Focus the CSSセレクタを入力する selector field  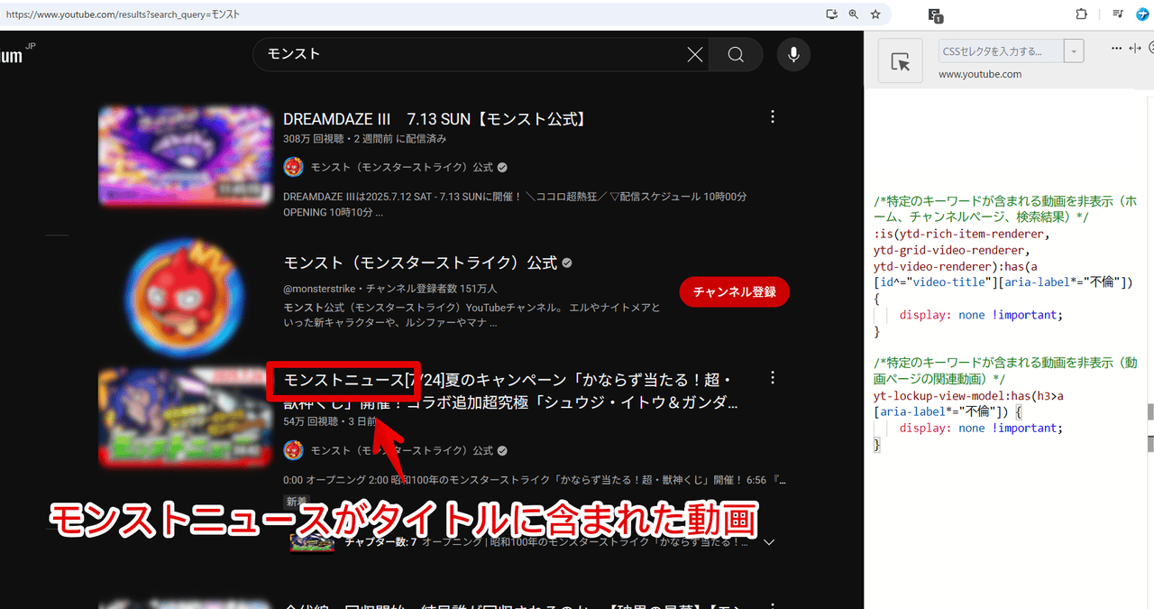(1001, 51)
